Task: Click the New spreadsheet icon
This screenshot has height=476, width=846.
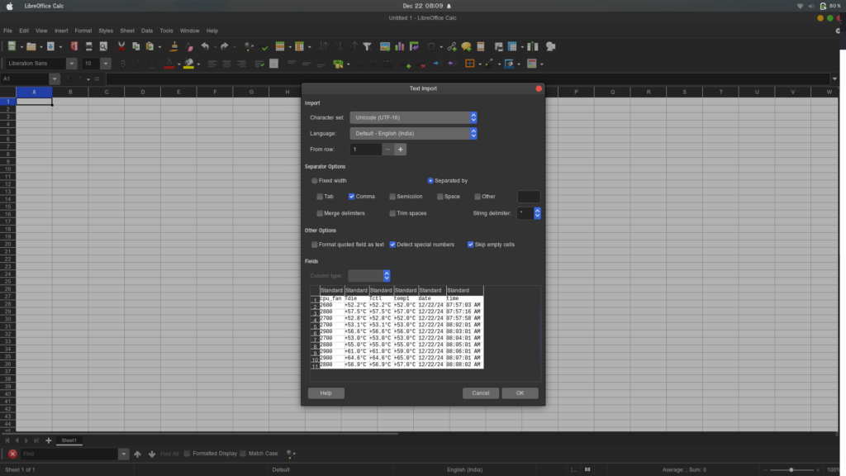Action: [12, 46]
